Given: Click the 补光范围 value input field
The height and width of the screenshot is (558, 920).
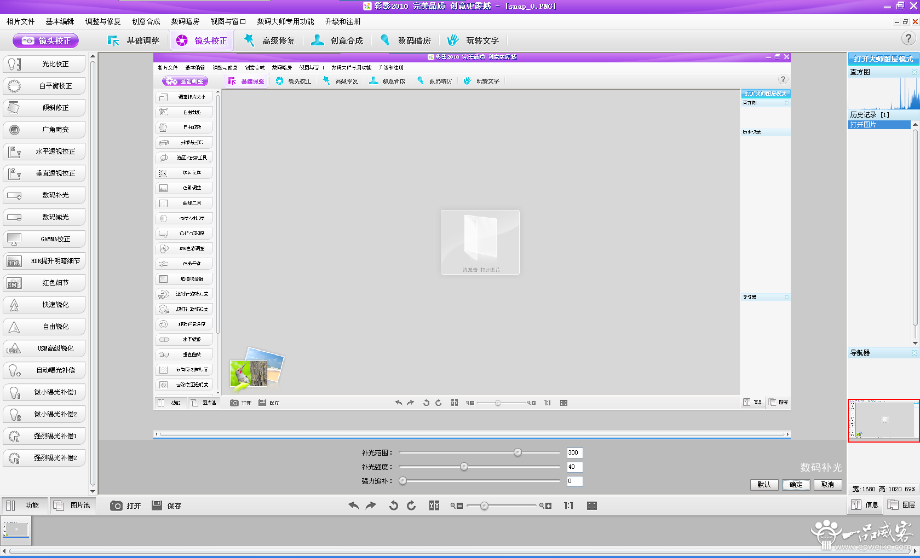Looking at the screenshot, I should coord(574,452).
